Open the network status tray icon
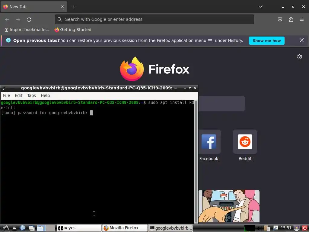The image size is (309, 232). click(x=260, y=228)
